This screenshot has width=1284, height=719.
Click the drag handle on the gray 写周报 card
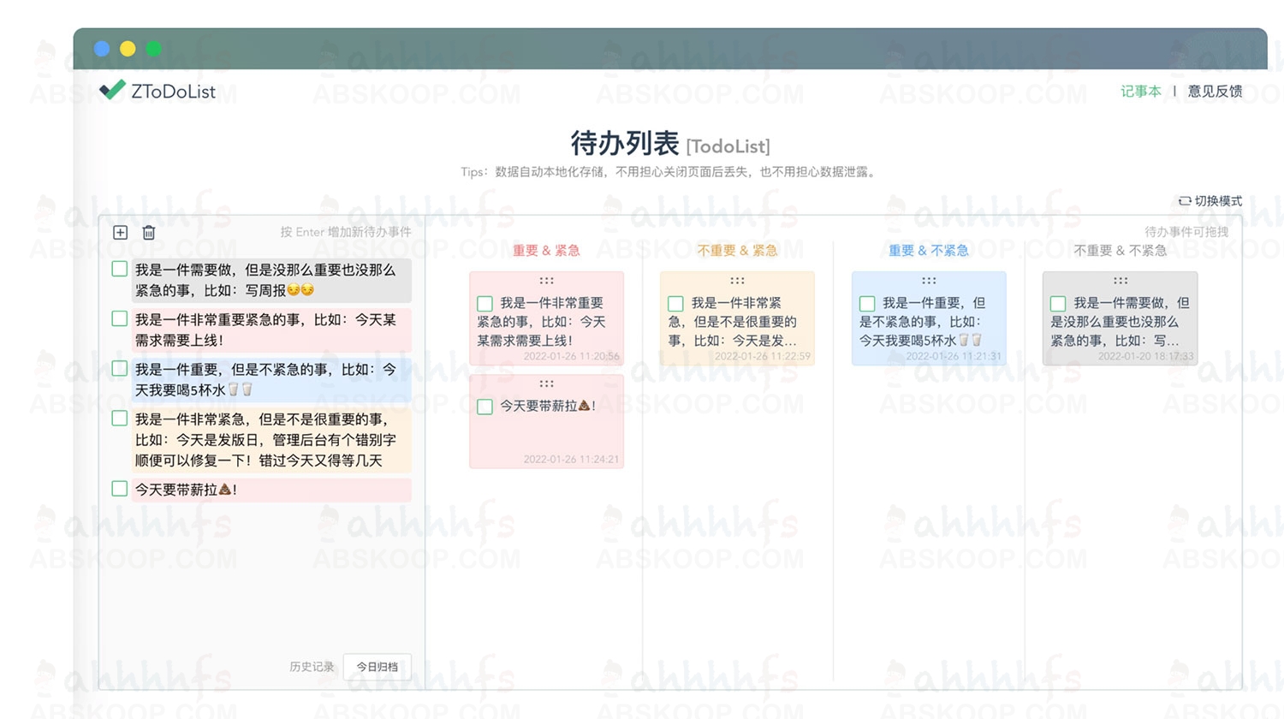click(1120, 280)
